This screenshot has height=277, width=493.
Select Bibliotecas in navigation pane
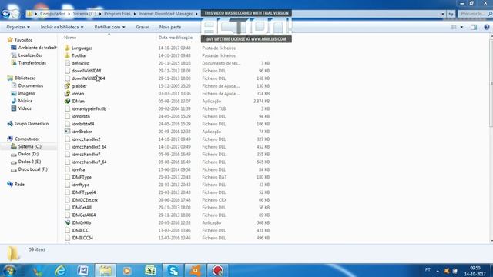pos(25,78)
